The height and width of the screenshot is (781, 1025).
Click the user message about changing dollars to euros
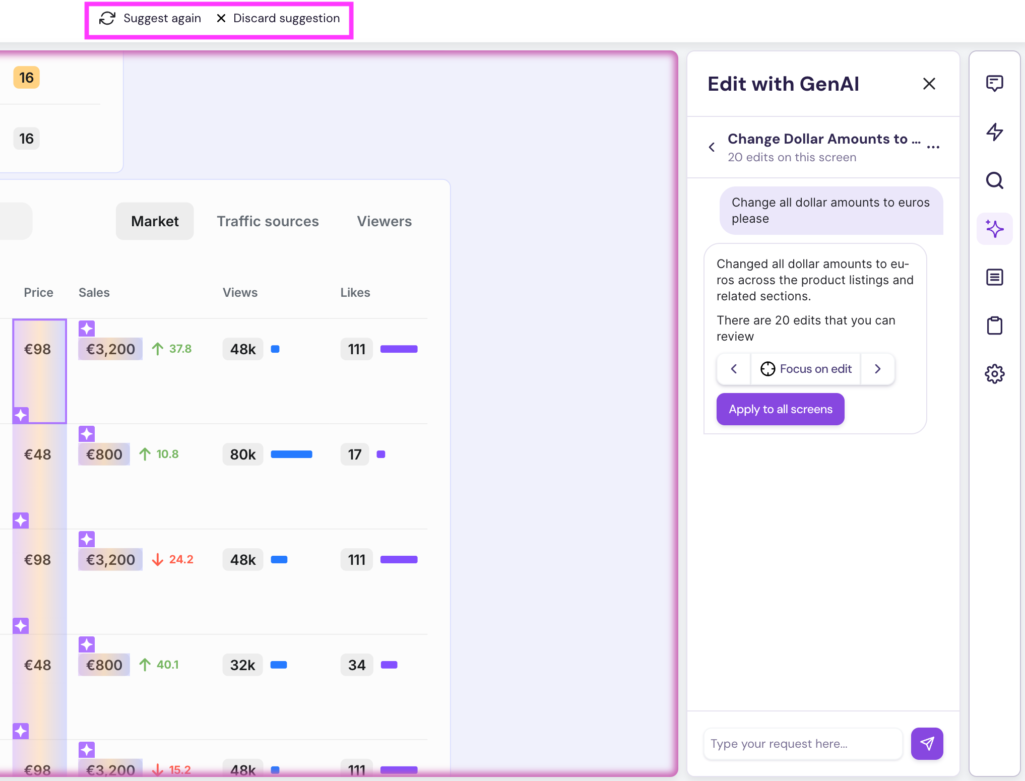[x=831, y=211]
